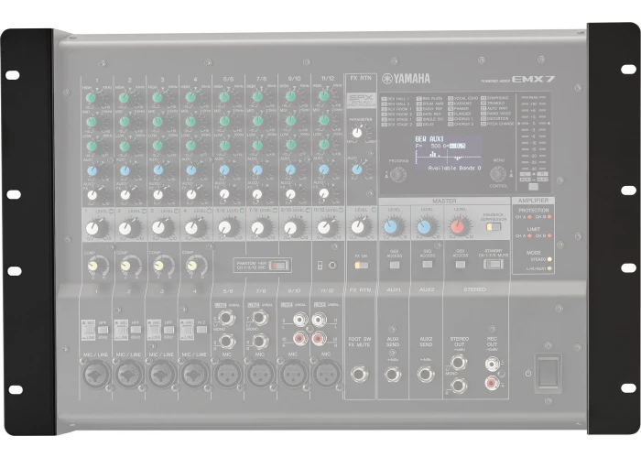641x458 pixels.
Task: Click the LIMIT CH B indicator LED
Action: (x=549, y=235)
